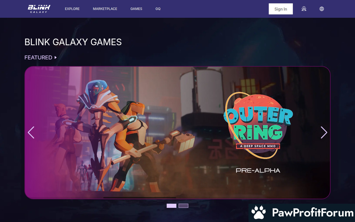Click the Outer Ring game logo
Viewport: 355px width, 222px height.
[x=258, y=125]
